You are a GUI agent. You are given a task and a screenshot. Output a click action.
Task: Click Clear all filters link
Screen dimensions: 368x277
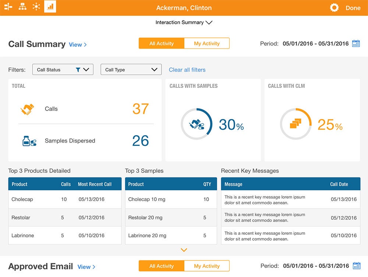coord(187,70)
